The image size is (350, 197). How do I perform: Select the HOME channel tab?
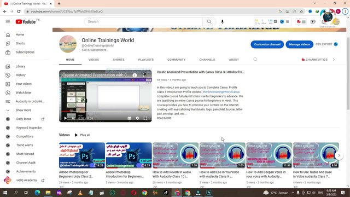coord(70,60)
